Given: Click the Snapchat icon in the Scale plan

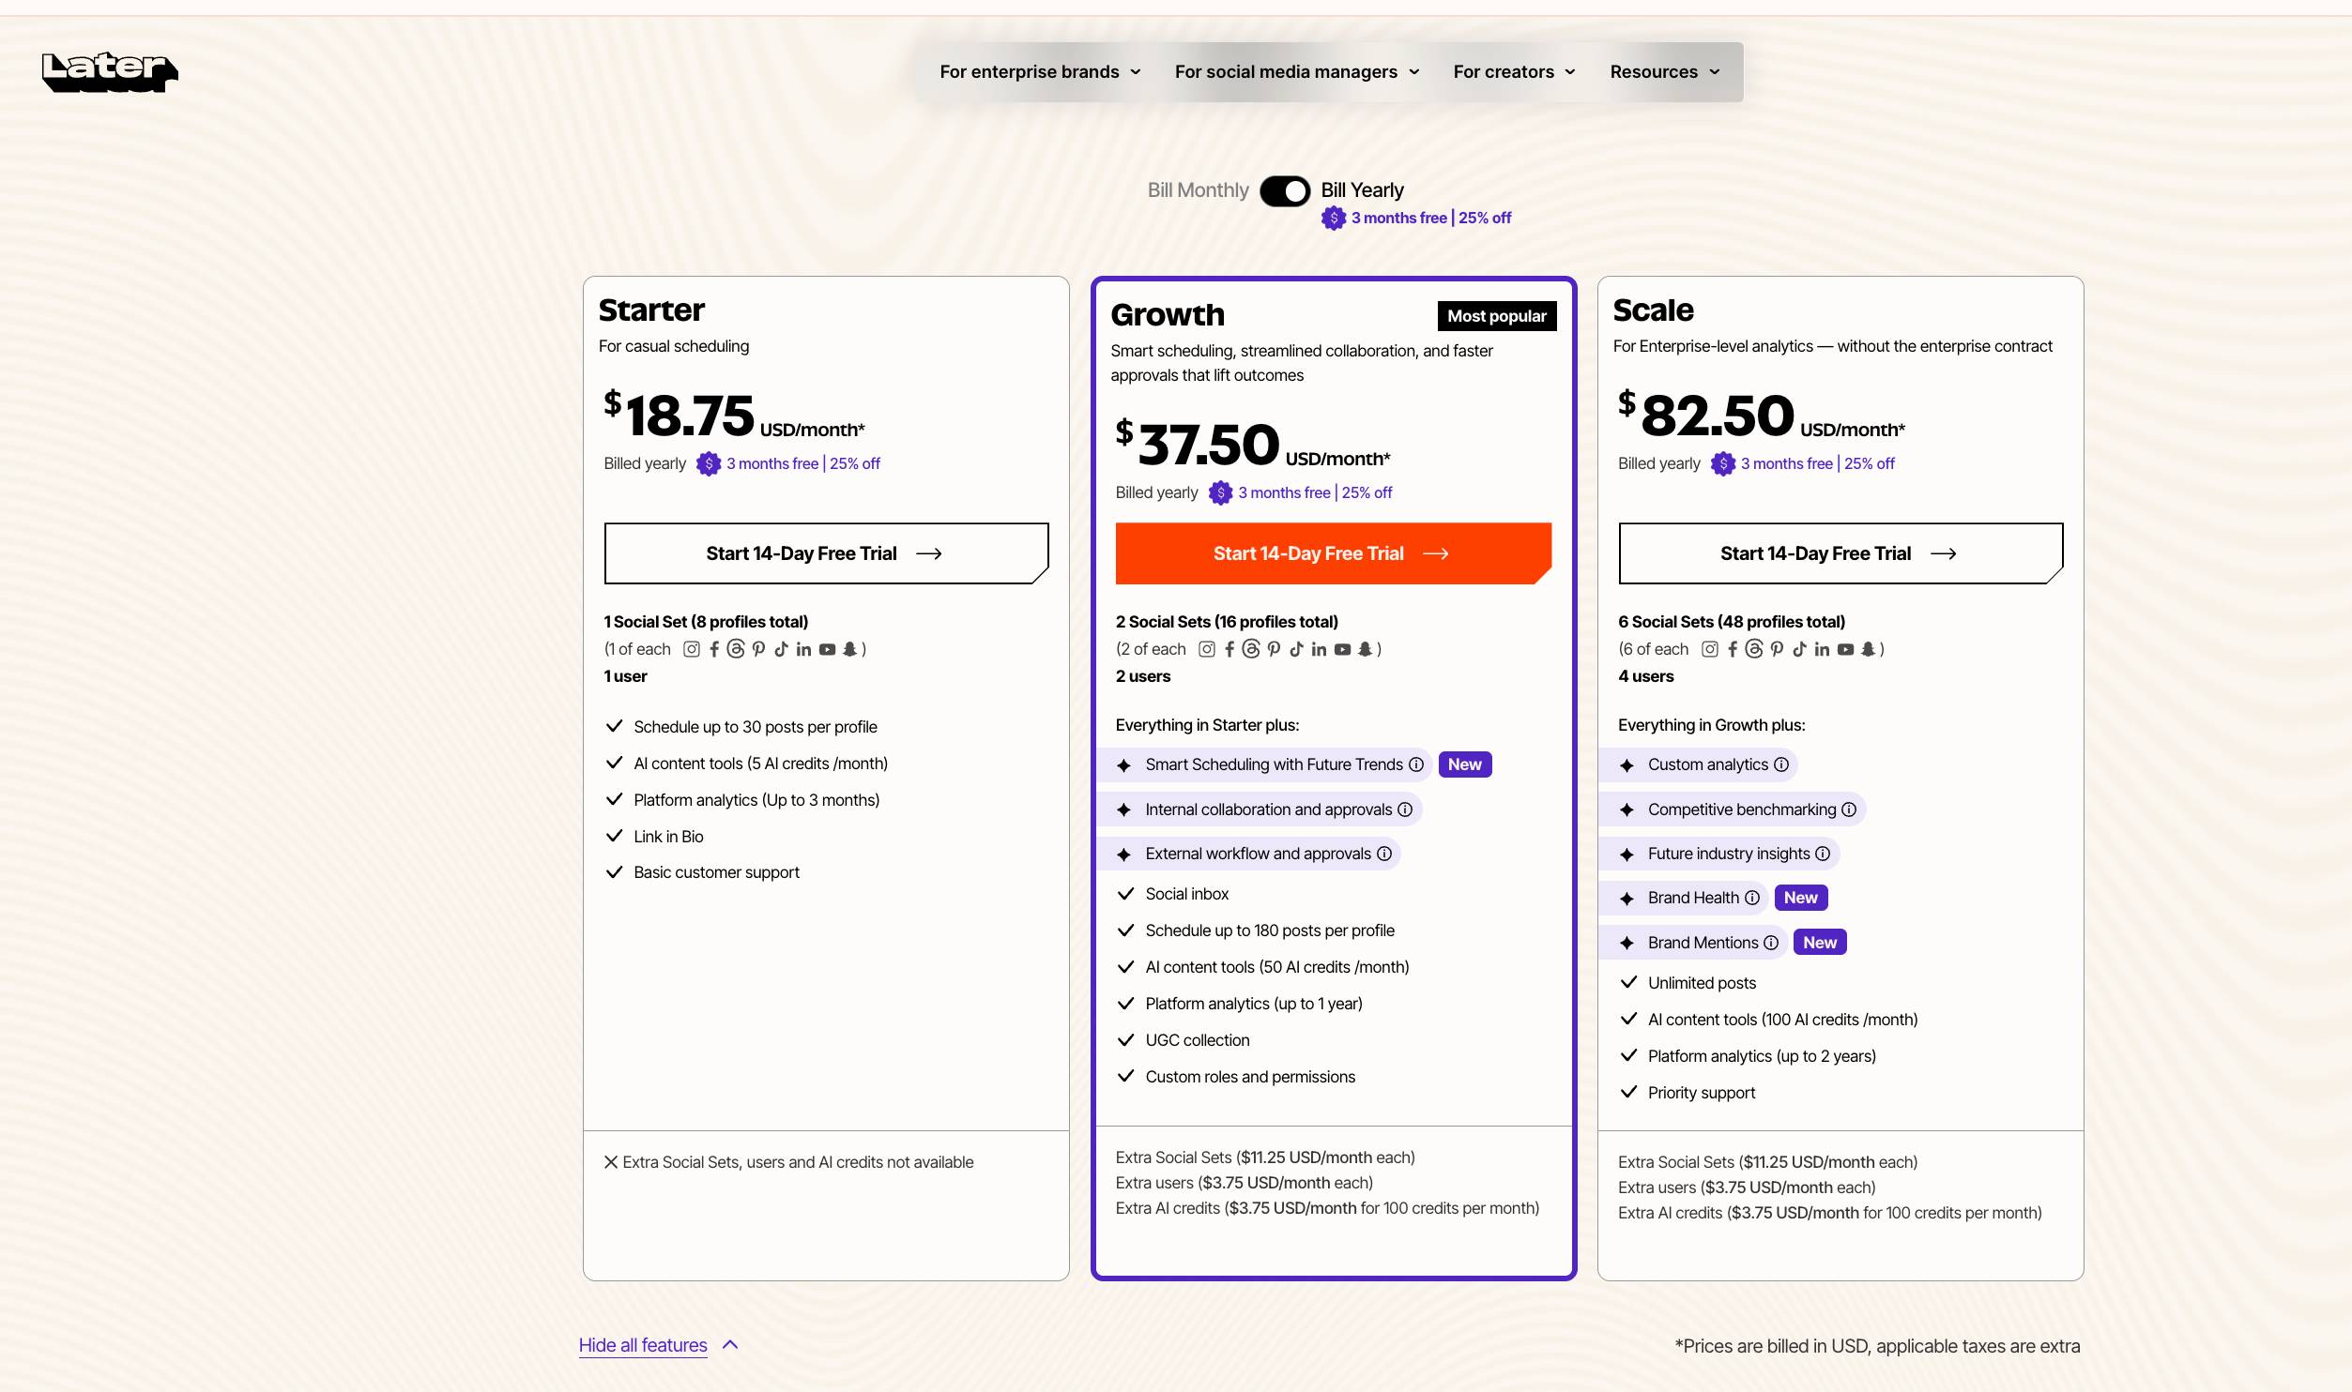Looking at the screenshot, I should pos(1868,649).
